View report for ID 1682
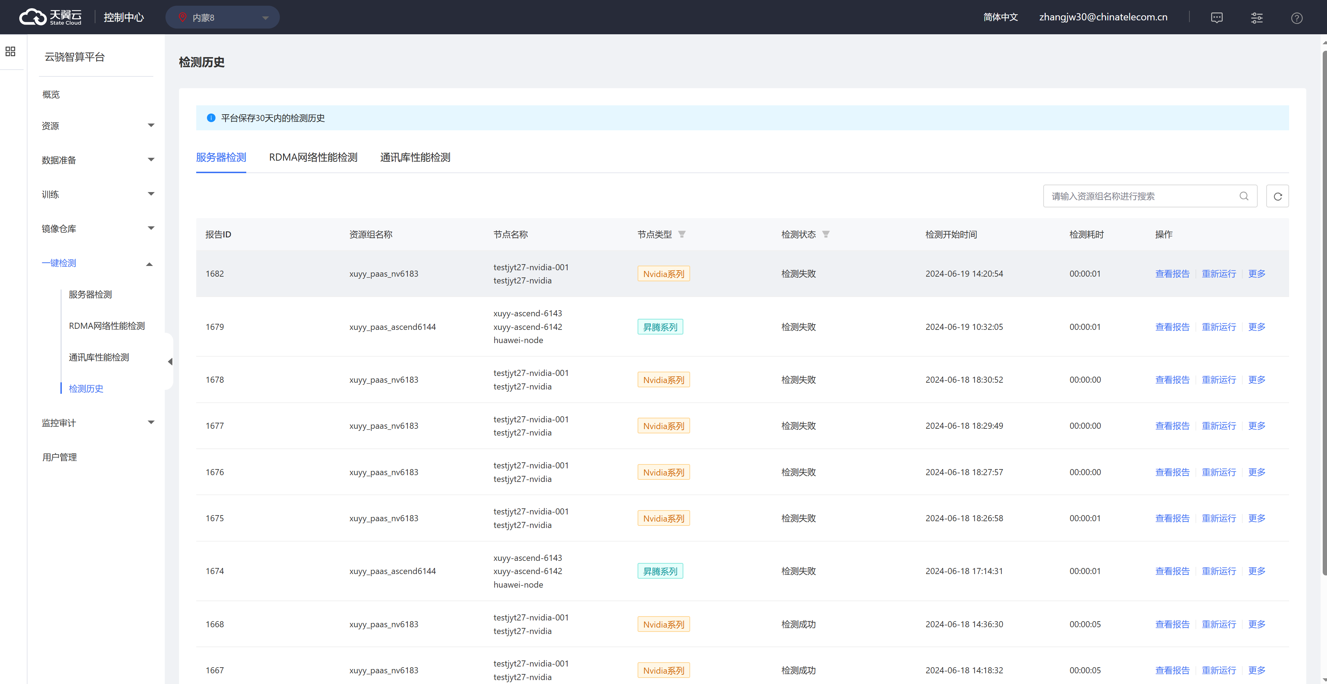Image resolution: width=1327 pixels, height=684 pixels. [x=1173, y=274]
